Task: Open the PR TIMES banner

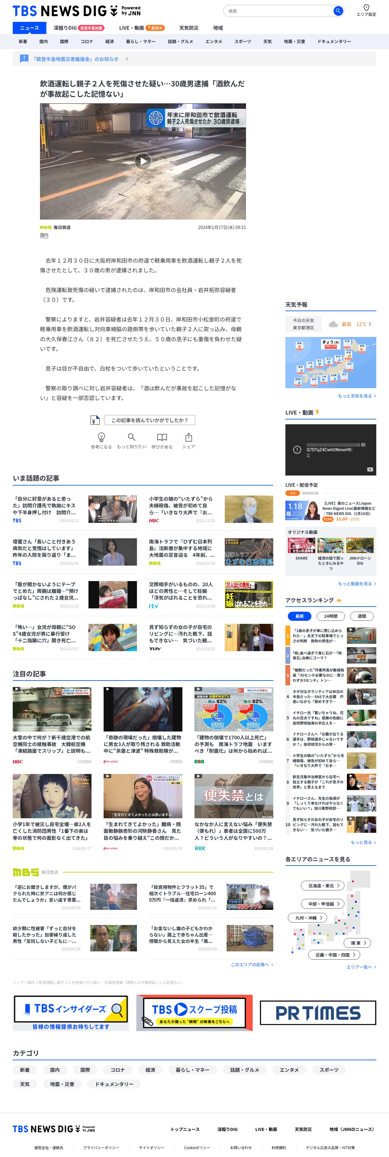Action: click(x=318, y=1013)
